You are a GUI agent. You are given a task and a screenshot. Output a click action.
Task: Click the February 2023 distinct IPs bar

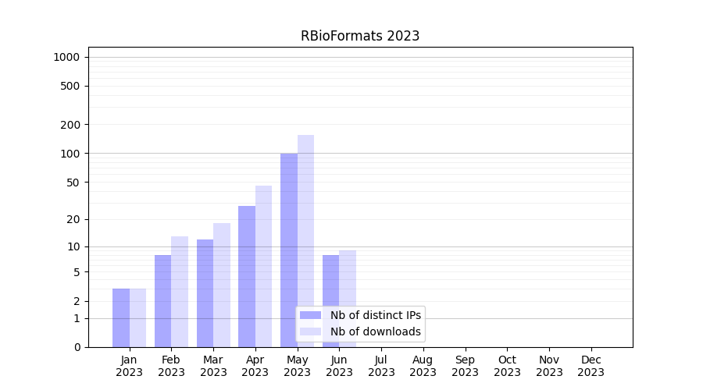click(162, 300)
